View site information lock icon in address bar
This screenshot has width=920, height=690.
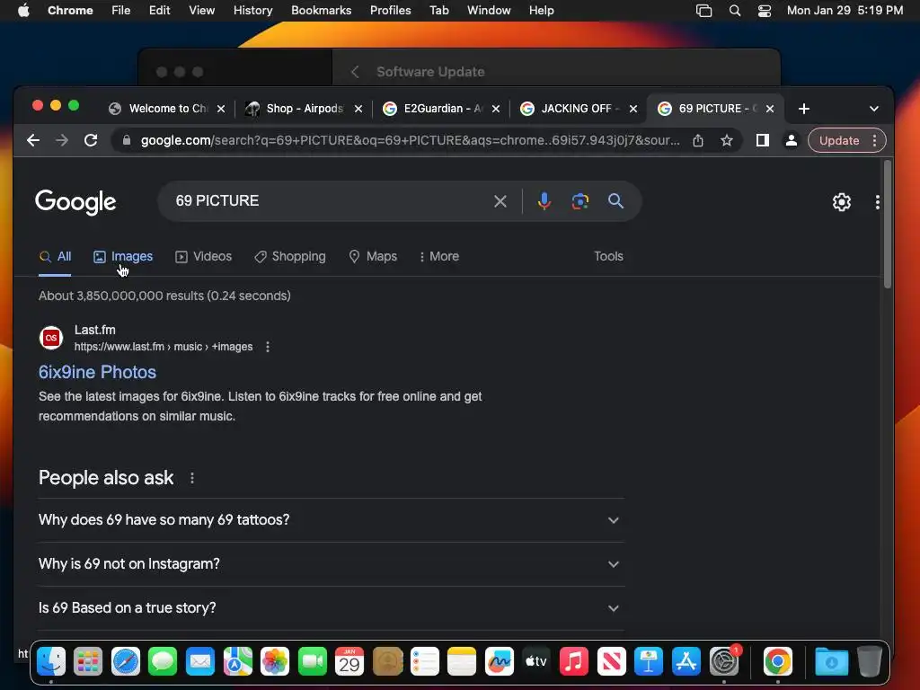126,140
